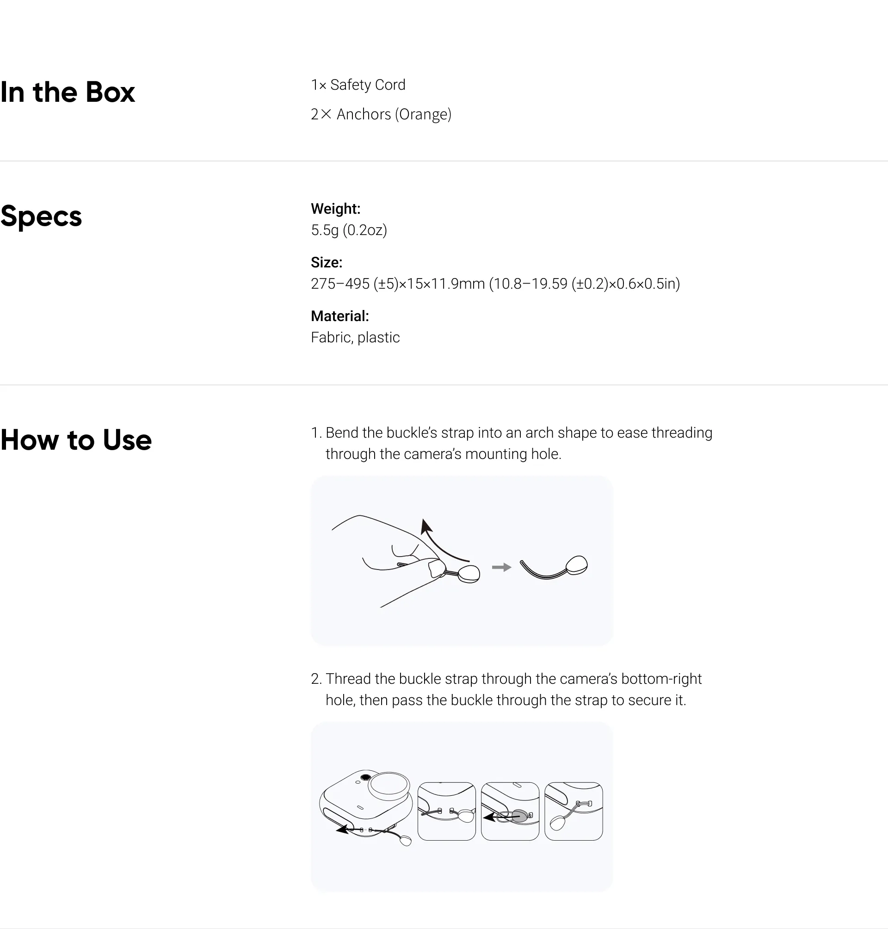Click the "Specs" section heading
The height and width of the screenshot is (929, 888).
[41, 216]
